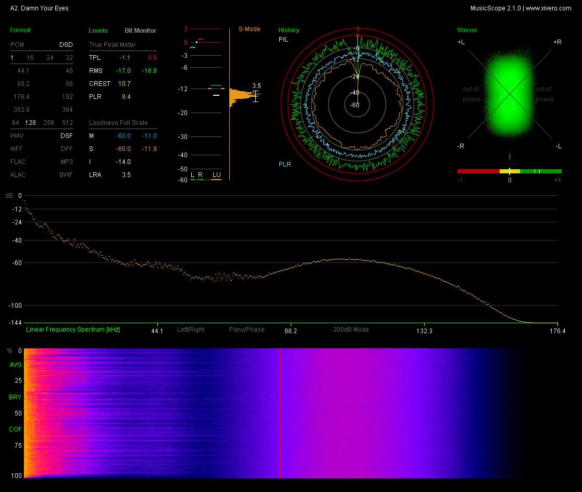This screenshot has height=492, width=582.
Task: Click the LU meter label
Action: click(x=216, y=175)
